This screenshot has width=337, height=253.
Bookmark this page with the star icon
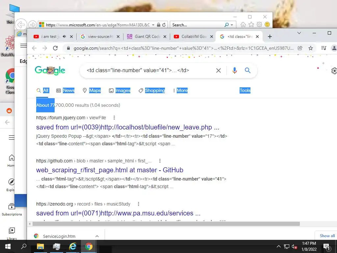point(311,48)
